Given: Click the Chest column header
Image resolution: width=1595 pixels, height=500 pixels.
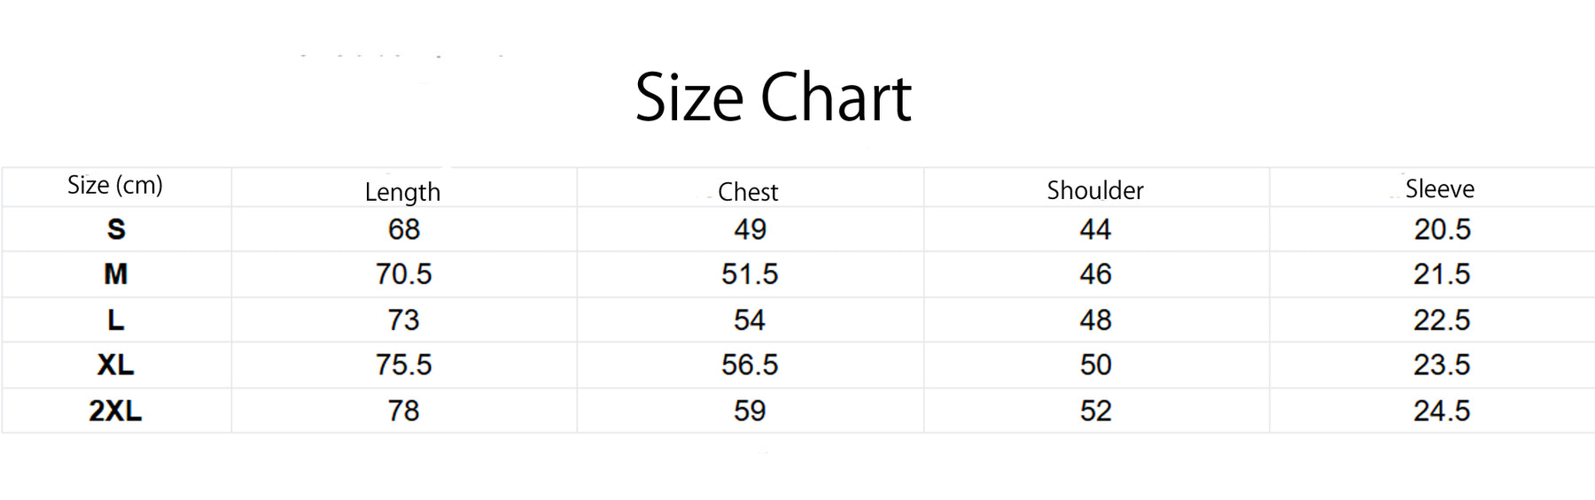Looking at the screenshot, I should 748,191.
